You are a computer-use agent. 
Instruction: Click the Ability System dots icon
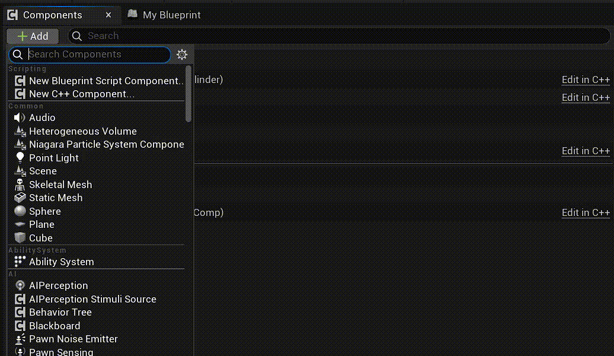pos(20,262)
